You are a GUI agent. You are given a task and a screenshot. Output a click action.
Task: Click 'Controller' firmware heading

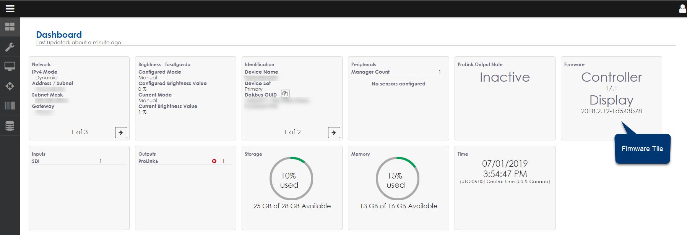[612, 77]
